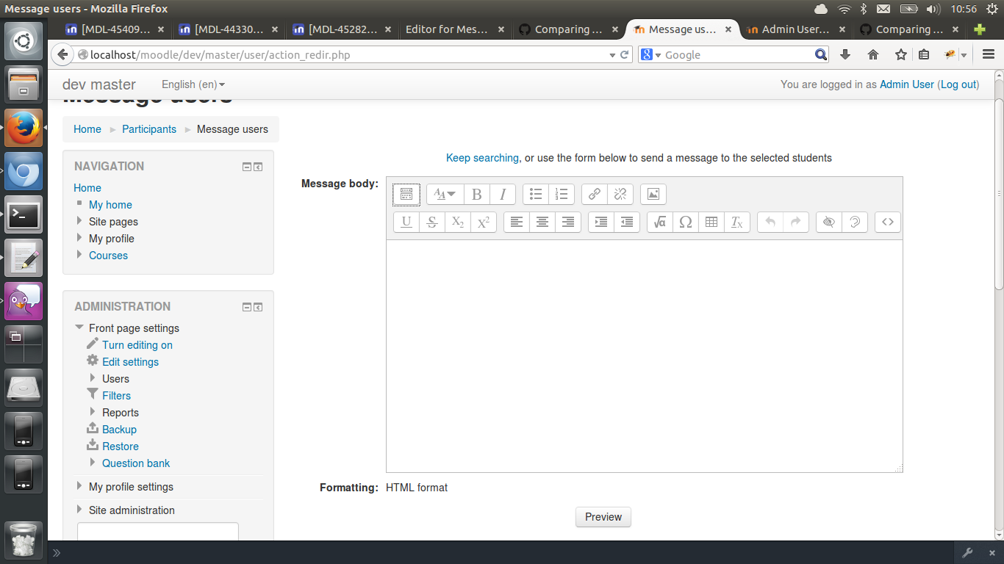Go to Participants in the breadcrumb
This screenshot has height=564, width=1004.
click(x=149, y=129)
